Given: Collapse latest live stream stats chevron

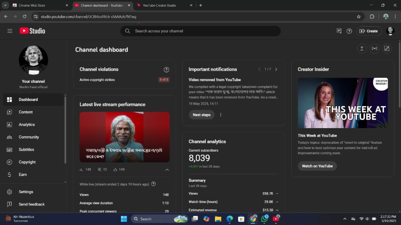Looking at the screenshot, I should [x=167, y=170].
